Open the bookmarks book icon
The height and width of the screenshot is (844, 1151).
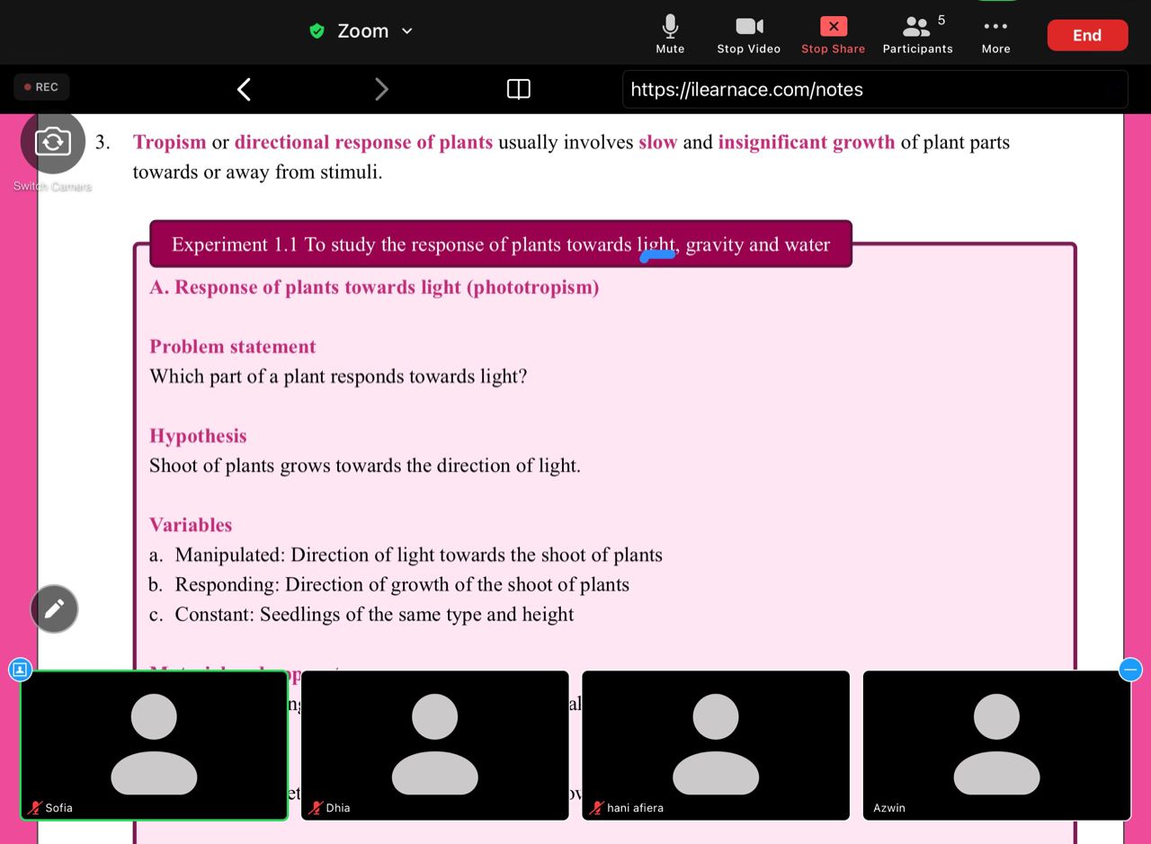(518, 89)
